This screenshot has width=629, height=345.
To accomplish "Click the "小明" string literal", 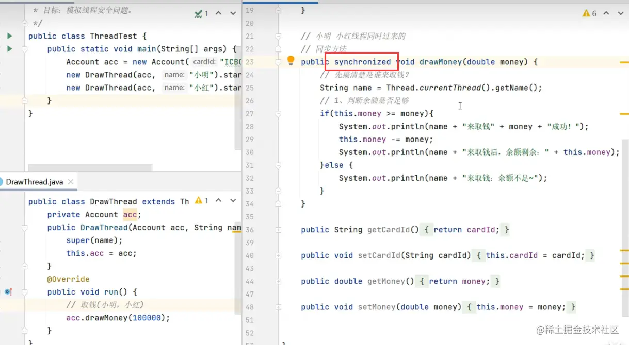I will point(201,75).
